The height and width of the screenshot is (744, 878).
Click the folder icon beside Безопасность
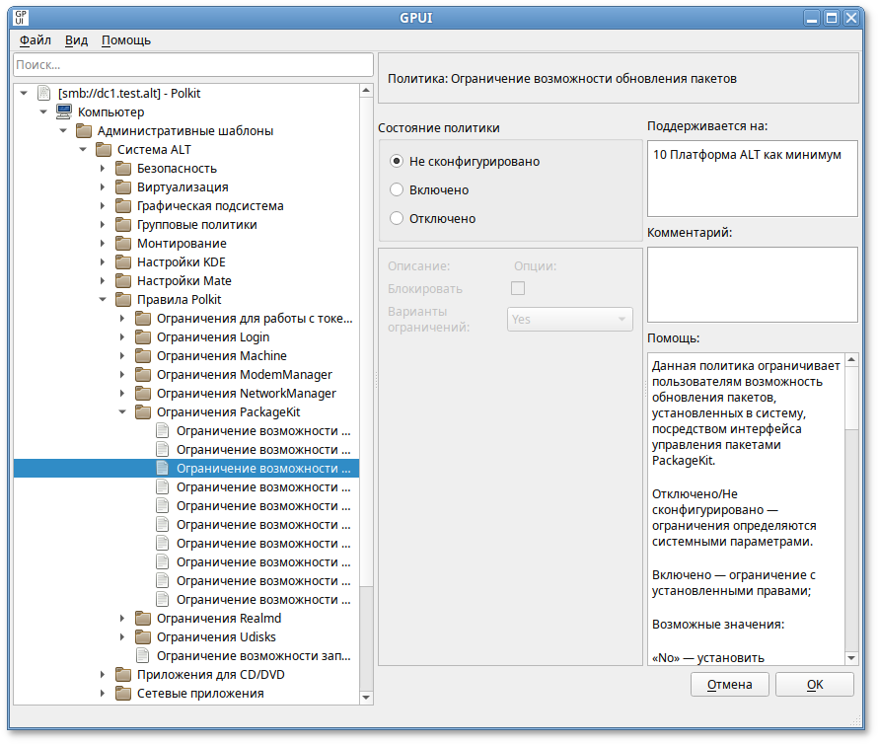(x=122, y=168)
